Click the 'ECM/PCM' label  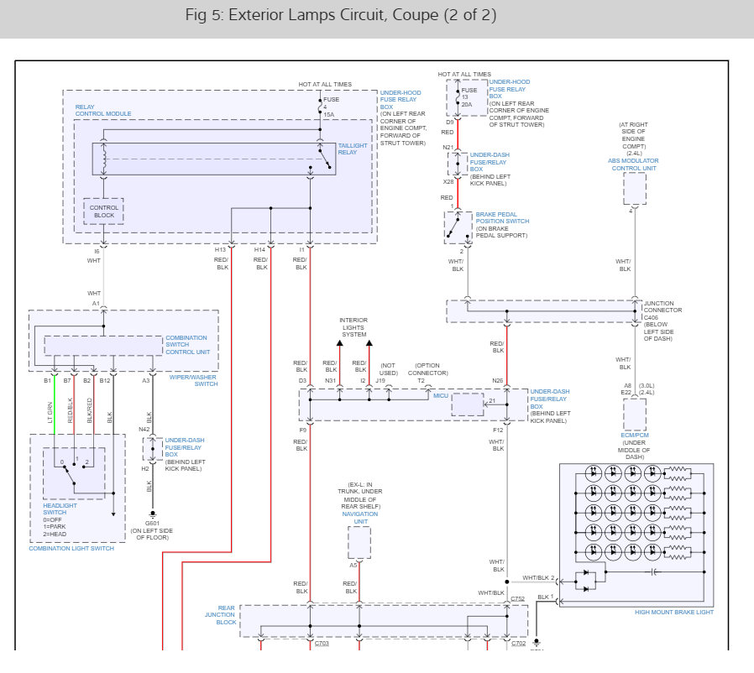point(634,435)
